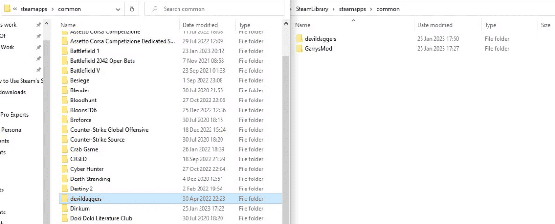Click common in the left window address bar

70,9
